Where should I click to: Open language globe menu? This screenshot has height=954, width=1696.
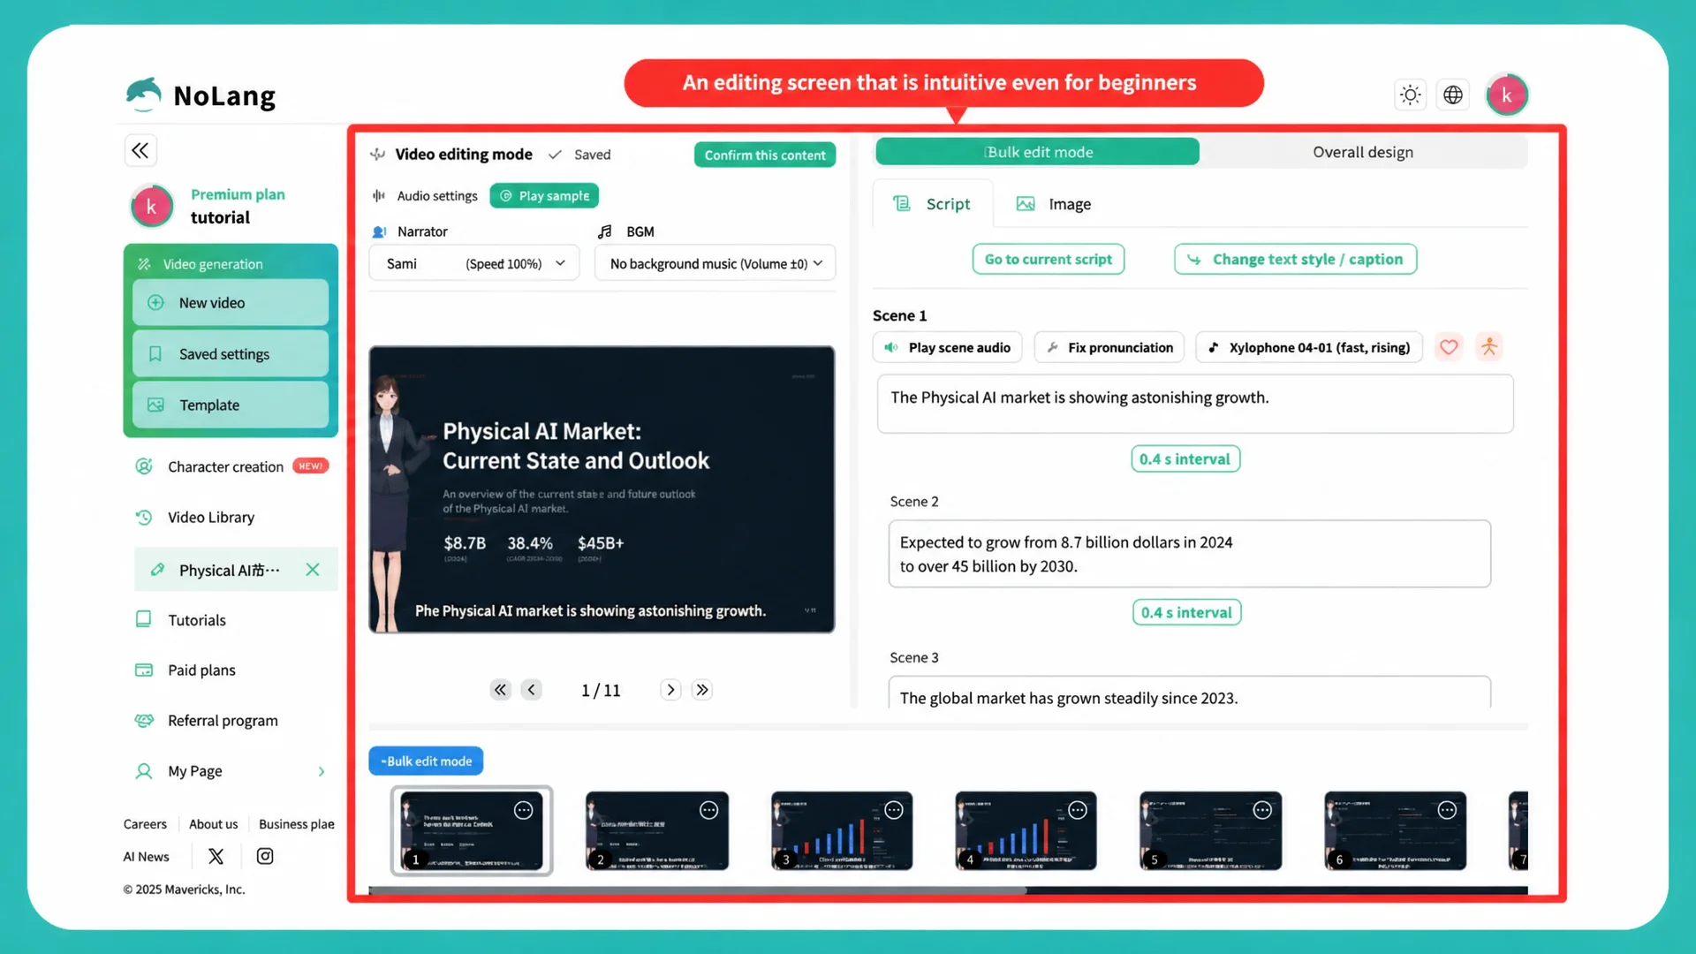pos(1453,95)
